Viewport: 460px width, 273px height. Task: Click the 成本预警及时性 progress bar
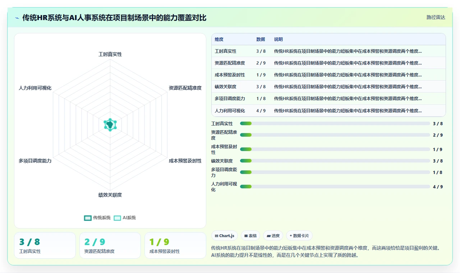[335, 149]
